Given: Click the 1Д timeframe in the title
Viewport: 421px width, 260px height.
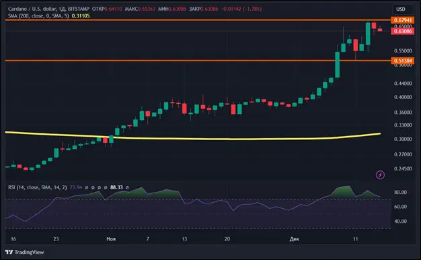Looking at the screenshot, I should pos(62,9).
